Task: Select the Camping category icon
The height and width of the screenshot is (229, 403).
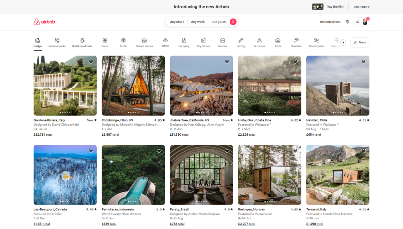Action: (184, 40)
